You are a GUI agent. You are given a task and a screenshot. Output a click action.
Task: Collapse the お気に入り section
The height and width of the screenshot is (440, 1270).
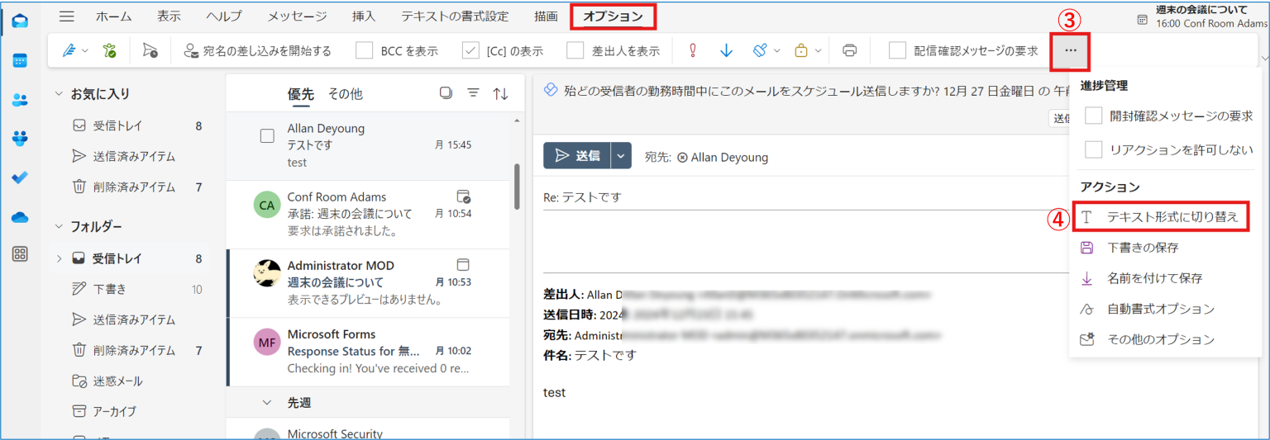coord(59,94)
